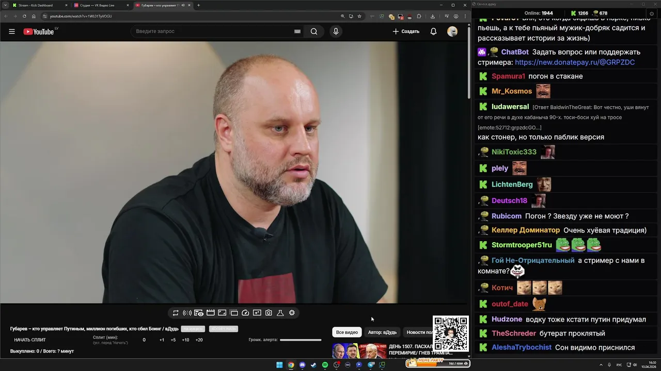Click the НАЧАТЬ СПЛИТ button
Screen dimensions: 661x371
(30, 340)
